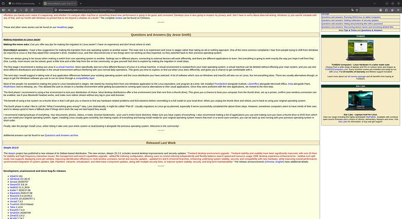The height and width of the screenshot is (219, 402).
Task: Open the virtual machine link
Action: coord(66,67)
